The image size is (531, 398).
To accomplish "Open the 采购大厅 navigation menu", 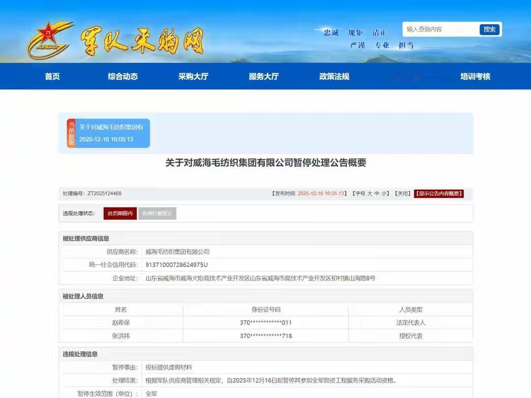I will pos(193,76).
